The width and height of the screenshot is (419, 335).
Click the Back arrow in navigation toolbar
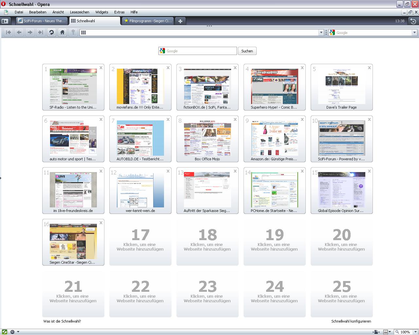[x=19, y=32]
